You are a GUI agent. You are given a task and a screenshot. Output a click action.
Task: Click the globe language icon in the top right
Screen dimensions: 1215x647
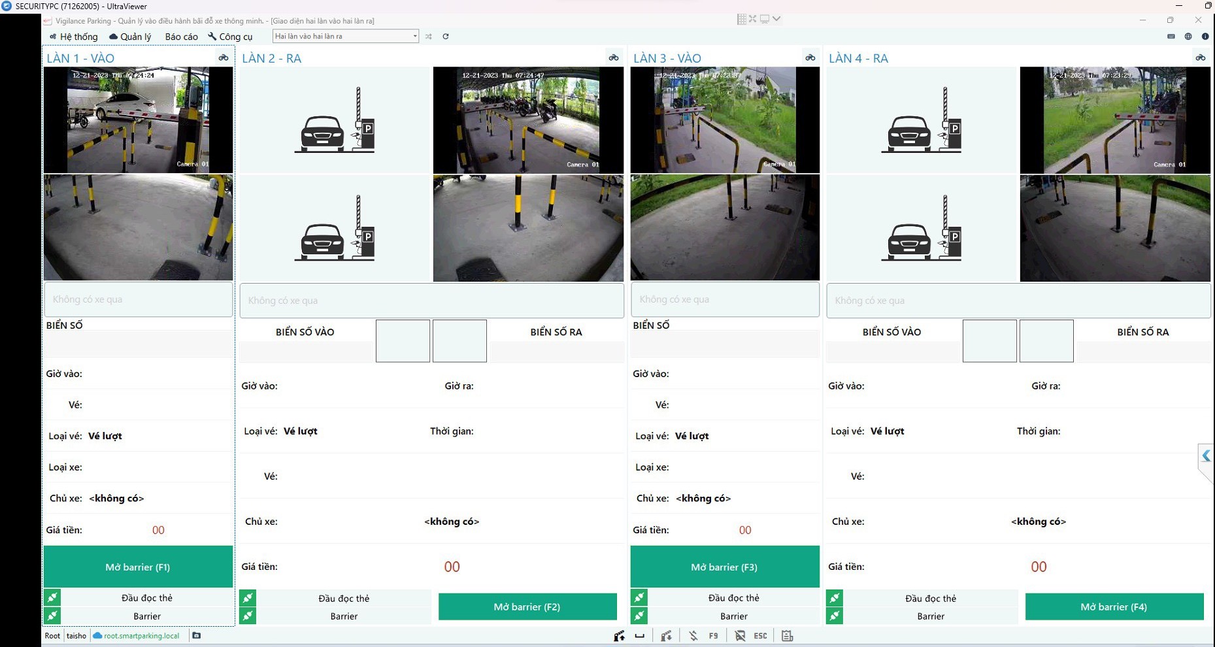coord(1188,37)
